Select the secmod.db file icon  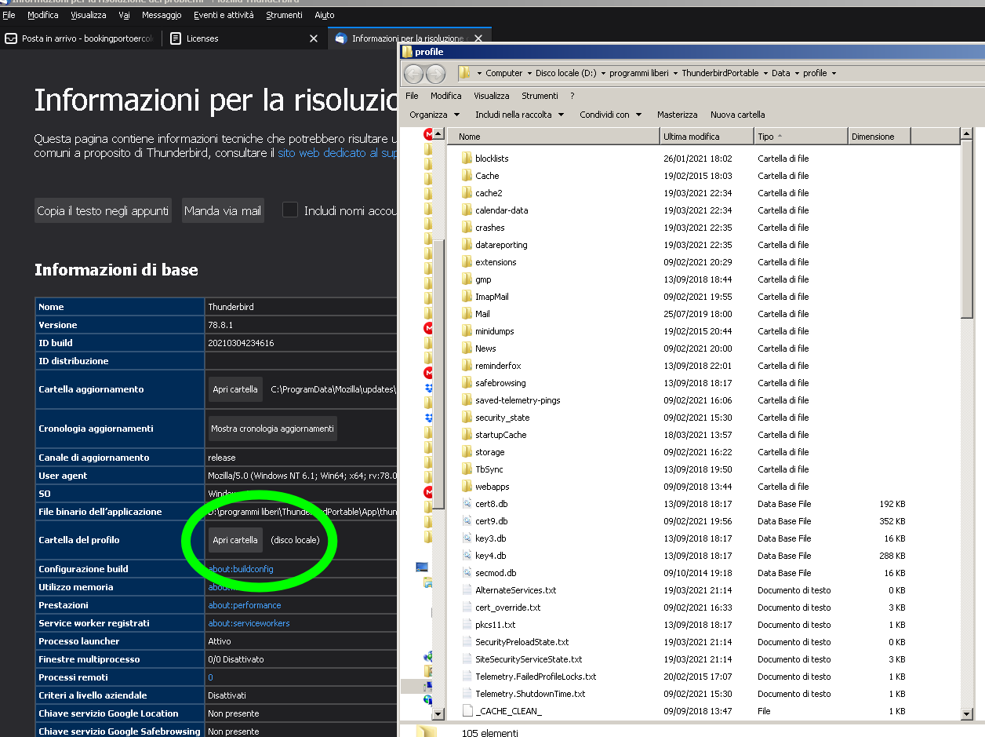(467, 573)
